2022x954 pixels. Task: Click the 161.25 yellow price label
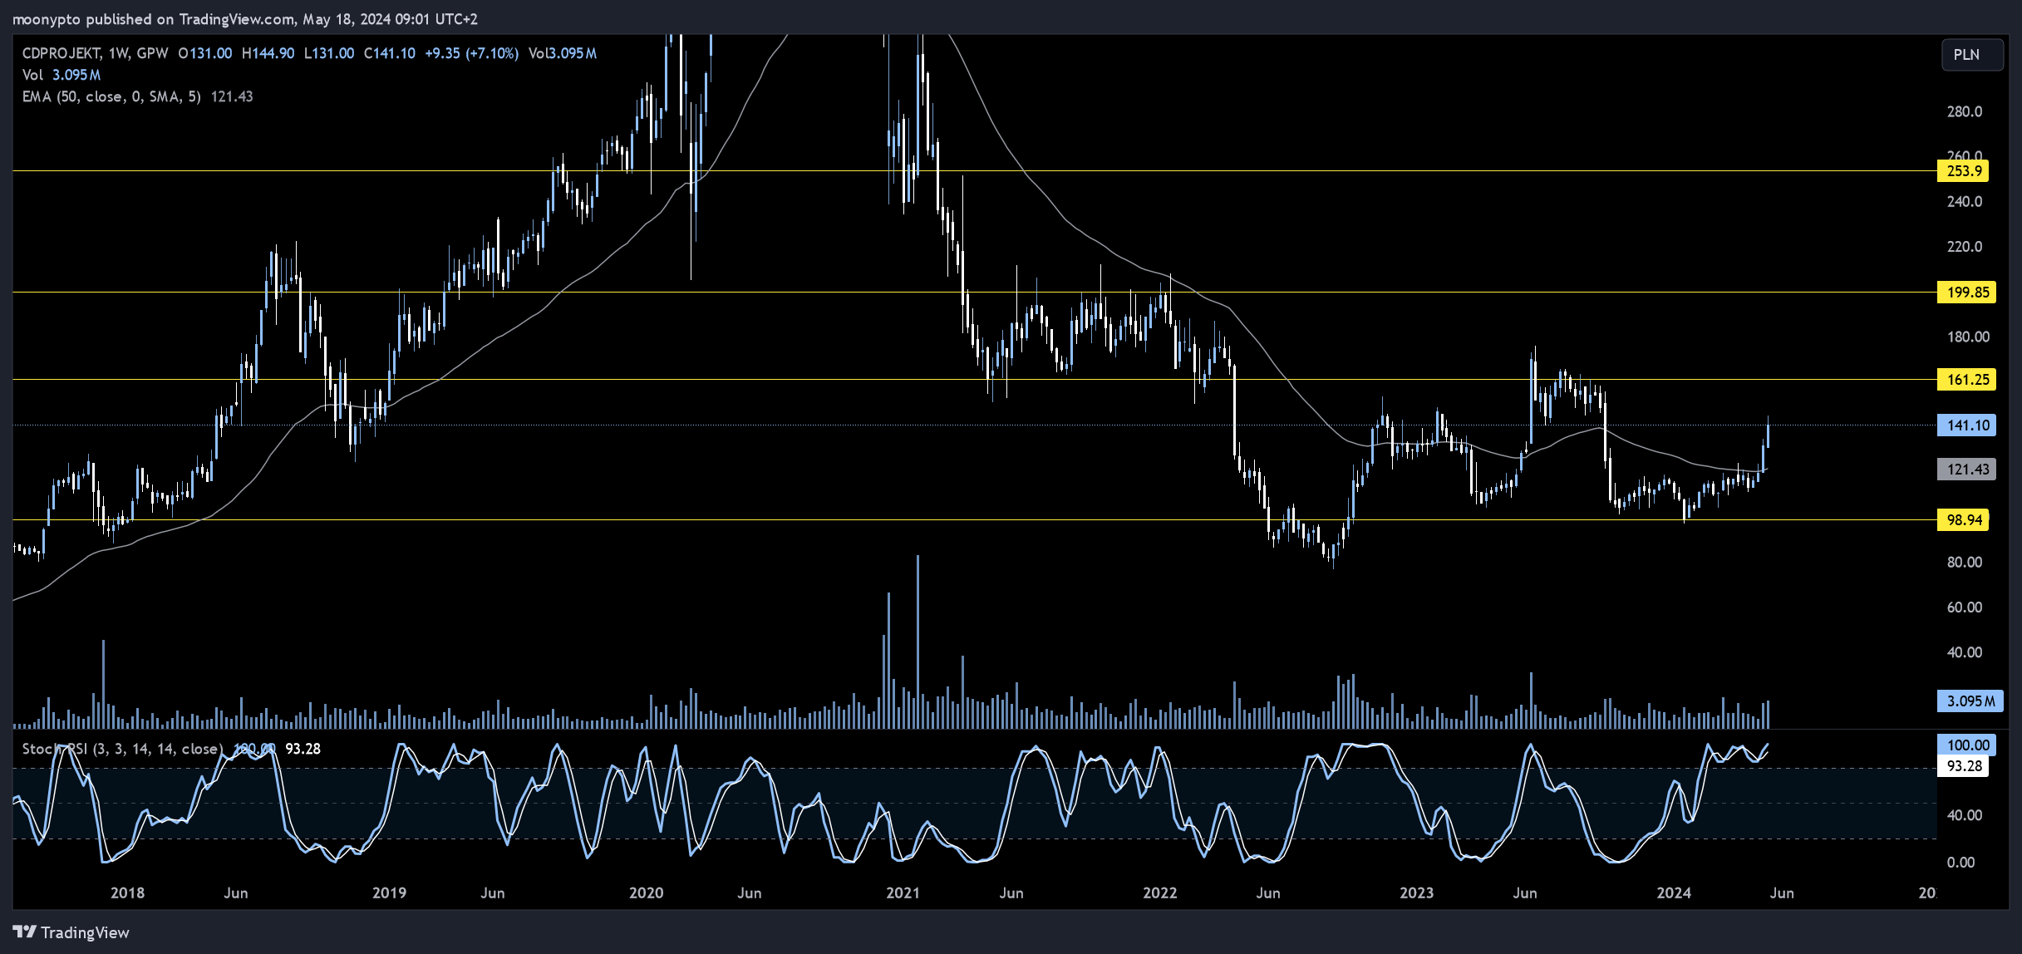point(1967,380)
